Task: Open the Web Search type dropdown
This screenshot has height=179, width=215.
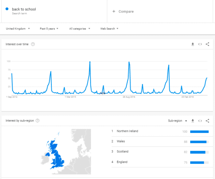Action: point(109,29)
